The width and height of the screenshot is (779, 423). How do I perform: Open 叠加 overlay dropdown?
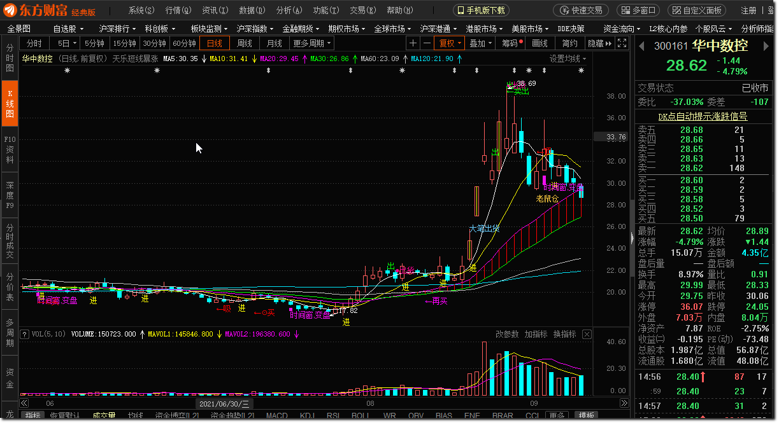[x=481, y=43]
